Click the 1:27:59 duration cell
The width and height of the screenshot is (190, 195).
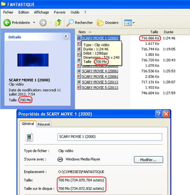(x=169, y=93)
